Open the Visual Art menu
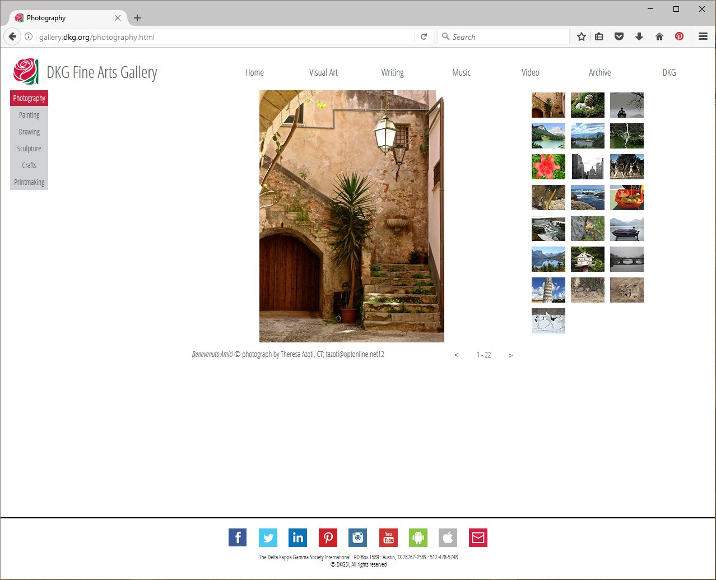The image size is (716, 580). (323, 72)
